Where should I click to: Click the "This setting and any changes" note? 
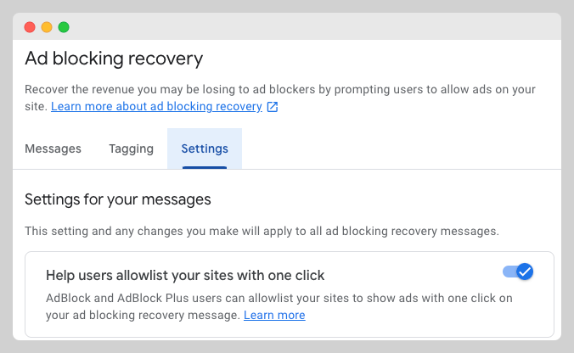tap(262, 231)
